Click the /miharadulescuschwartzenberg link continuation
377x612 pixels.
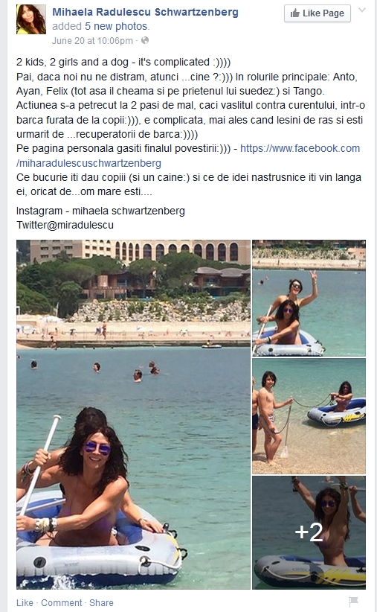[88, 163]
